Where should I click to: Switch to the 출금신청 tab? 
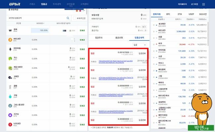tap(119, 37)
